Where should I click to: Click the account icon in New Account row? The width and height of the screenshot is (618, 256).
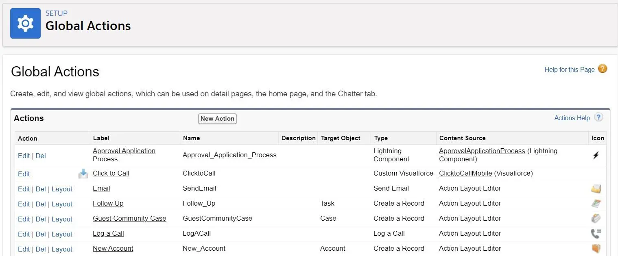[x=596, y=248]
